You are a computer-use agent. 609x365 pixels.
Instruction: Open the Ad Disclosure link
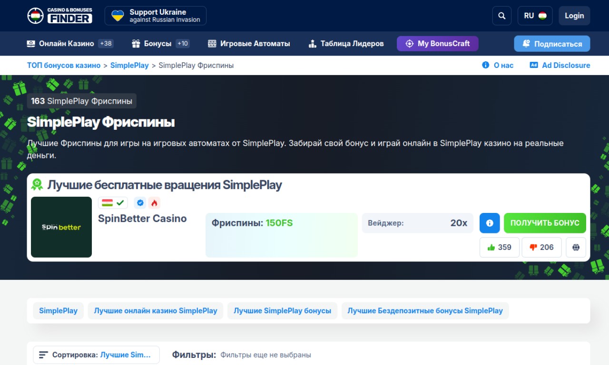560,65
